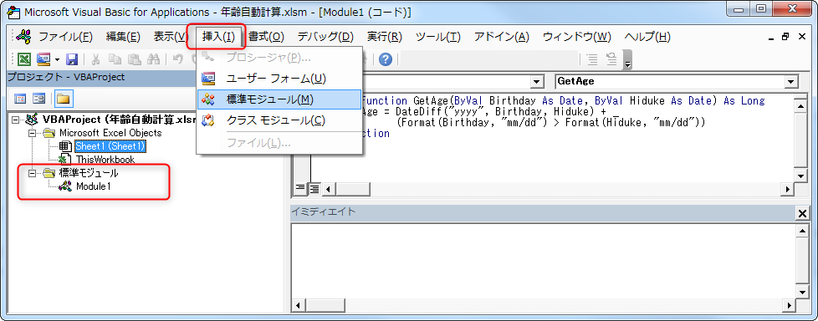Open the ファイル(F) menu
The height and width of the screenshot is (321, 818).
coord(66,37)
